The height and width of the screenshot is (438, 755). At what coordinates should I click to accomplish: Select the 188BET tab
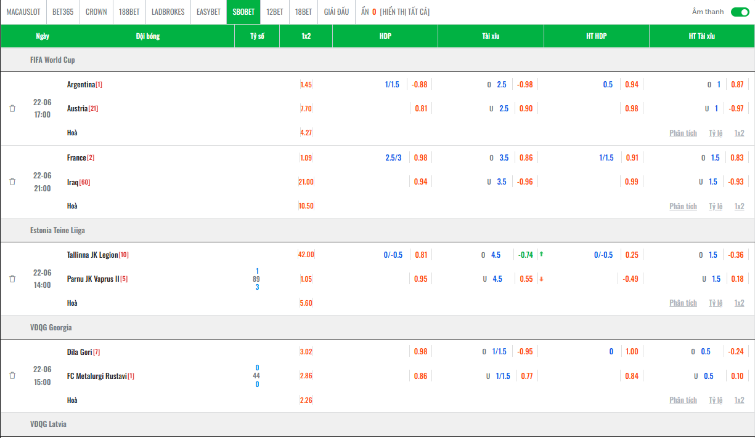pos(129,12)
